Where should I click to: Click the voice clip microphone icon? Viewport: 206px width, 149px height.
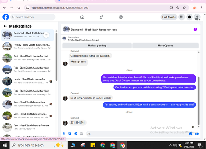click(64, 134)
